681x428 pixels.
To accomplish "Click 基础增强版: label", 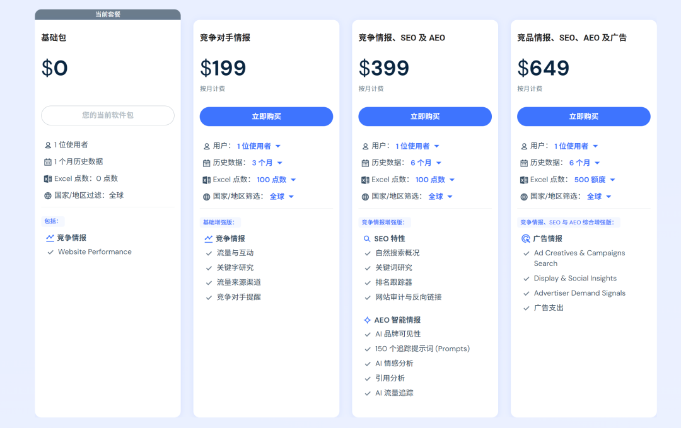I will [x=219, y=223].
